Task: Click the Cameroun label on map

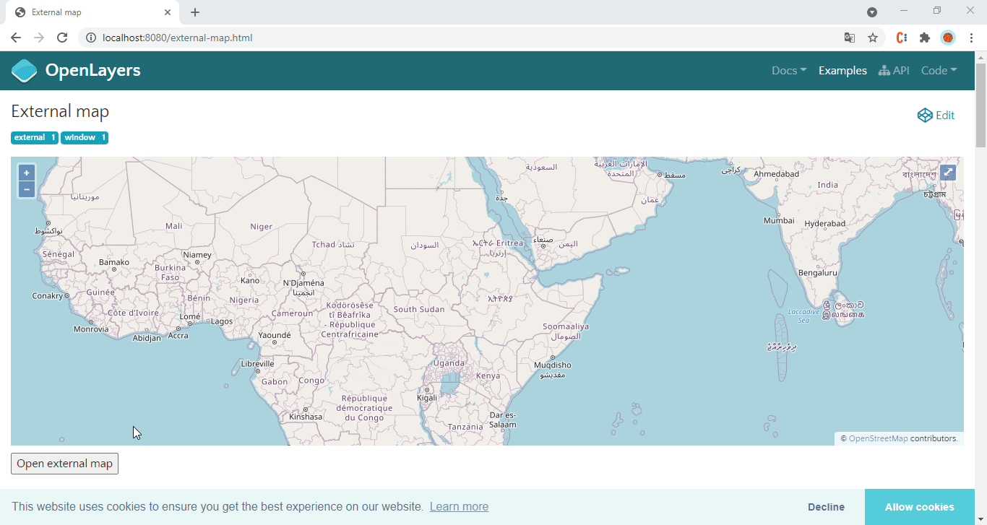Action: [292, 313]
